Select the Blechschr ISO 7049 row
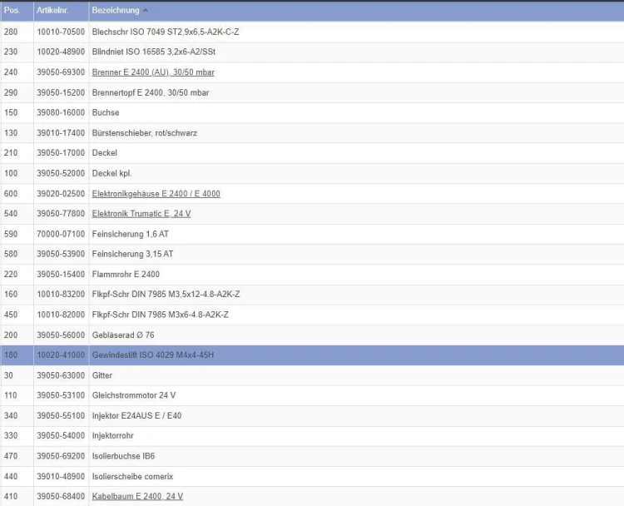 tap(312, 32)
